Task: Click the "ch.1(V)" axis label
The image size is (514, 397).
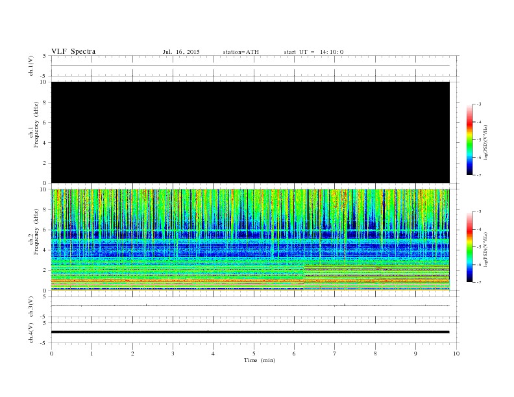Action: tap(31, 66)
